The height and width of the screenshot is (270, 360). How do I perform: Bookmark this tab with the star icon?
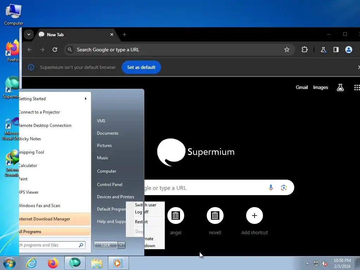[287, 50]
